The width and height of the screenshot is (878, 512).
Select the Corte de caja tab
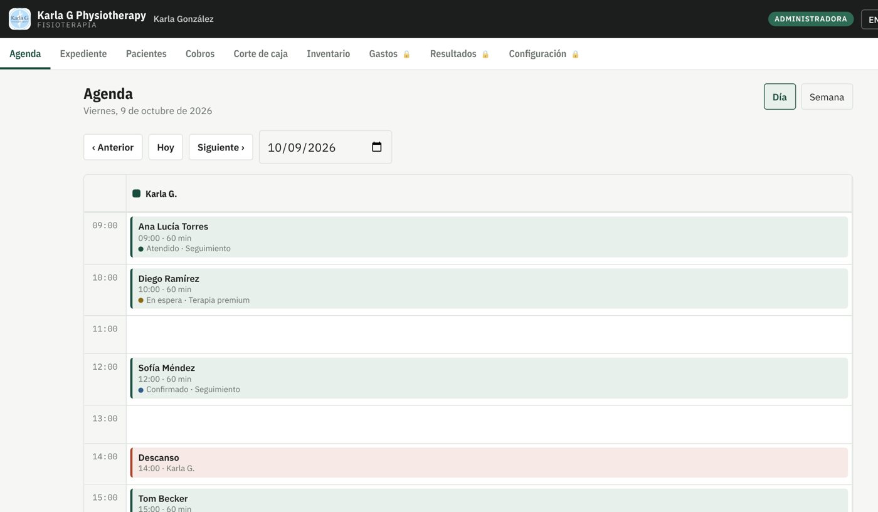click(x=261, y=54)
